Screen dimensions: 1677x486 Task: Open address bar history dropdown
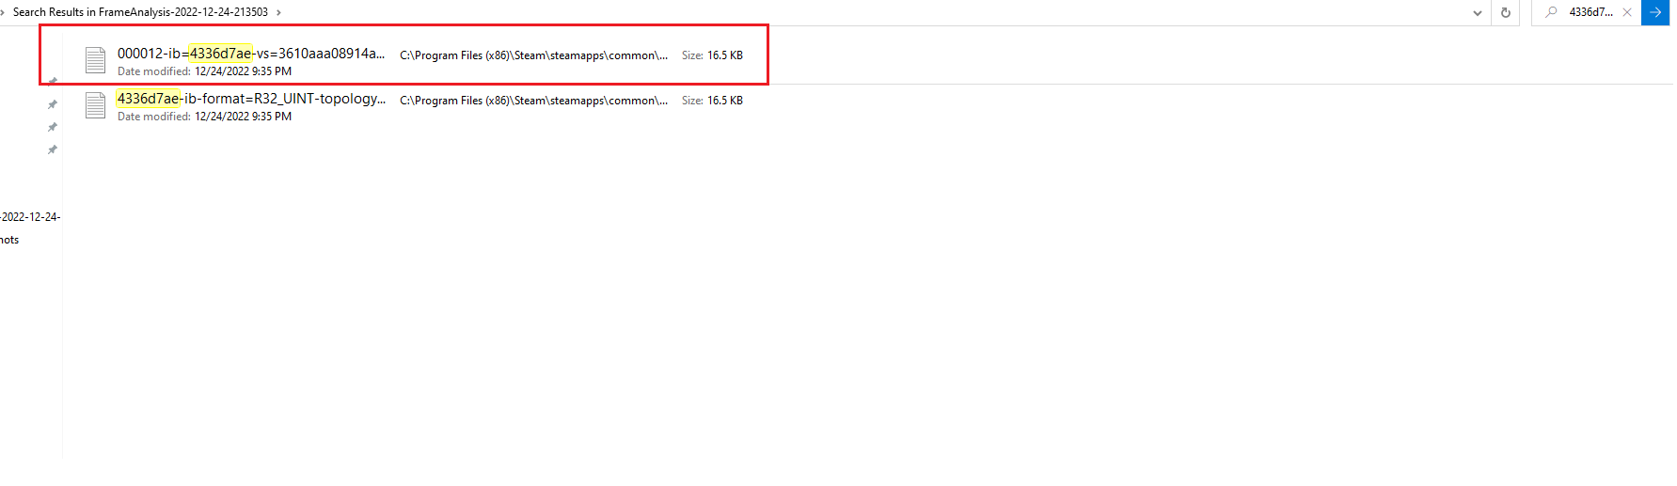[x=1478, y=12]
